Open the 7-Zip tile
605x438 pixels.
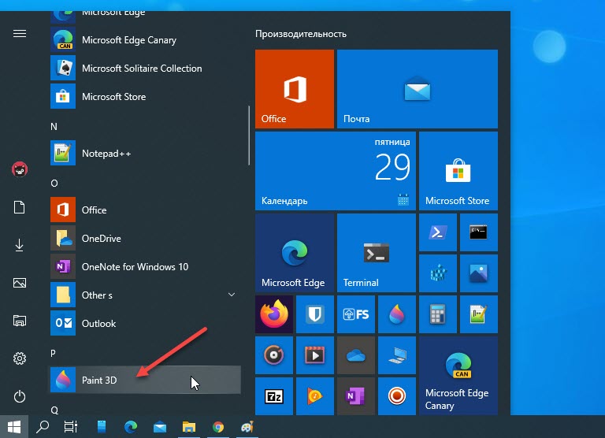click(x=274, y=396)
